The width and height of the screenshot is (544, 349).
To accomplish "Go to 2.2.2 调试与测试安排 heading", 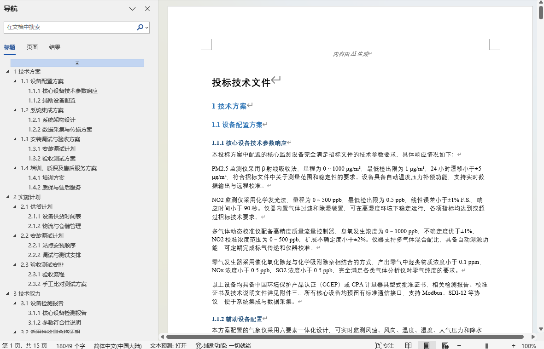I will click(x=54, y=255).
